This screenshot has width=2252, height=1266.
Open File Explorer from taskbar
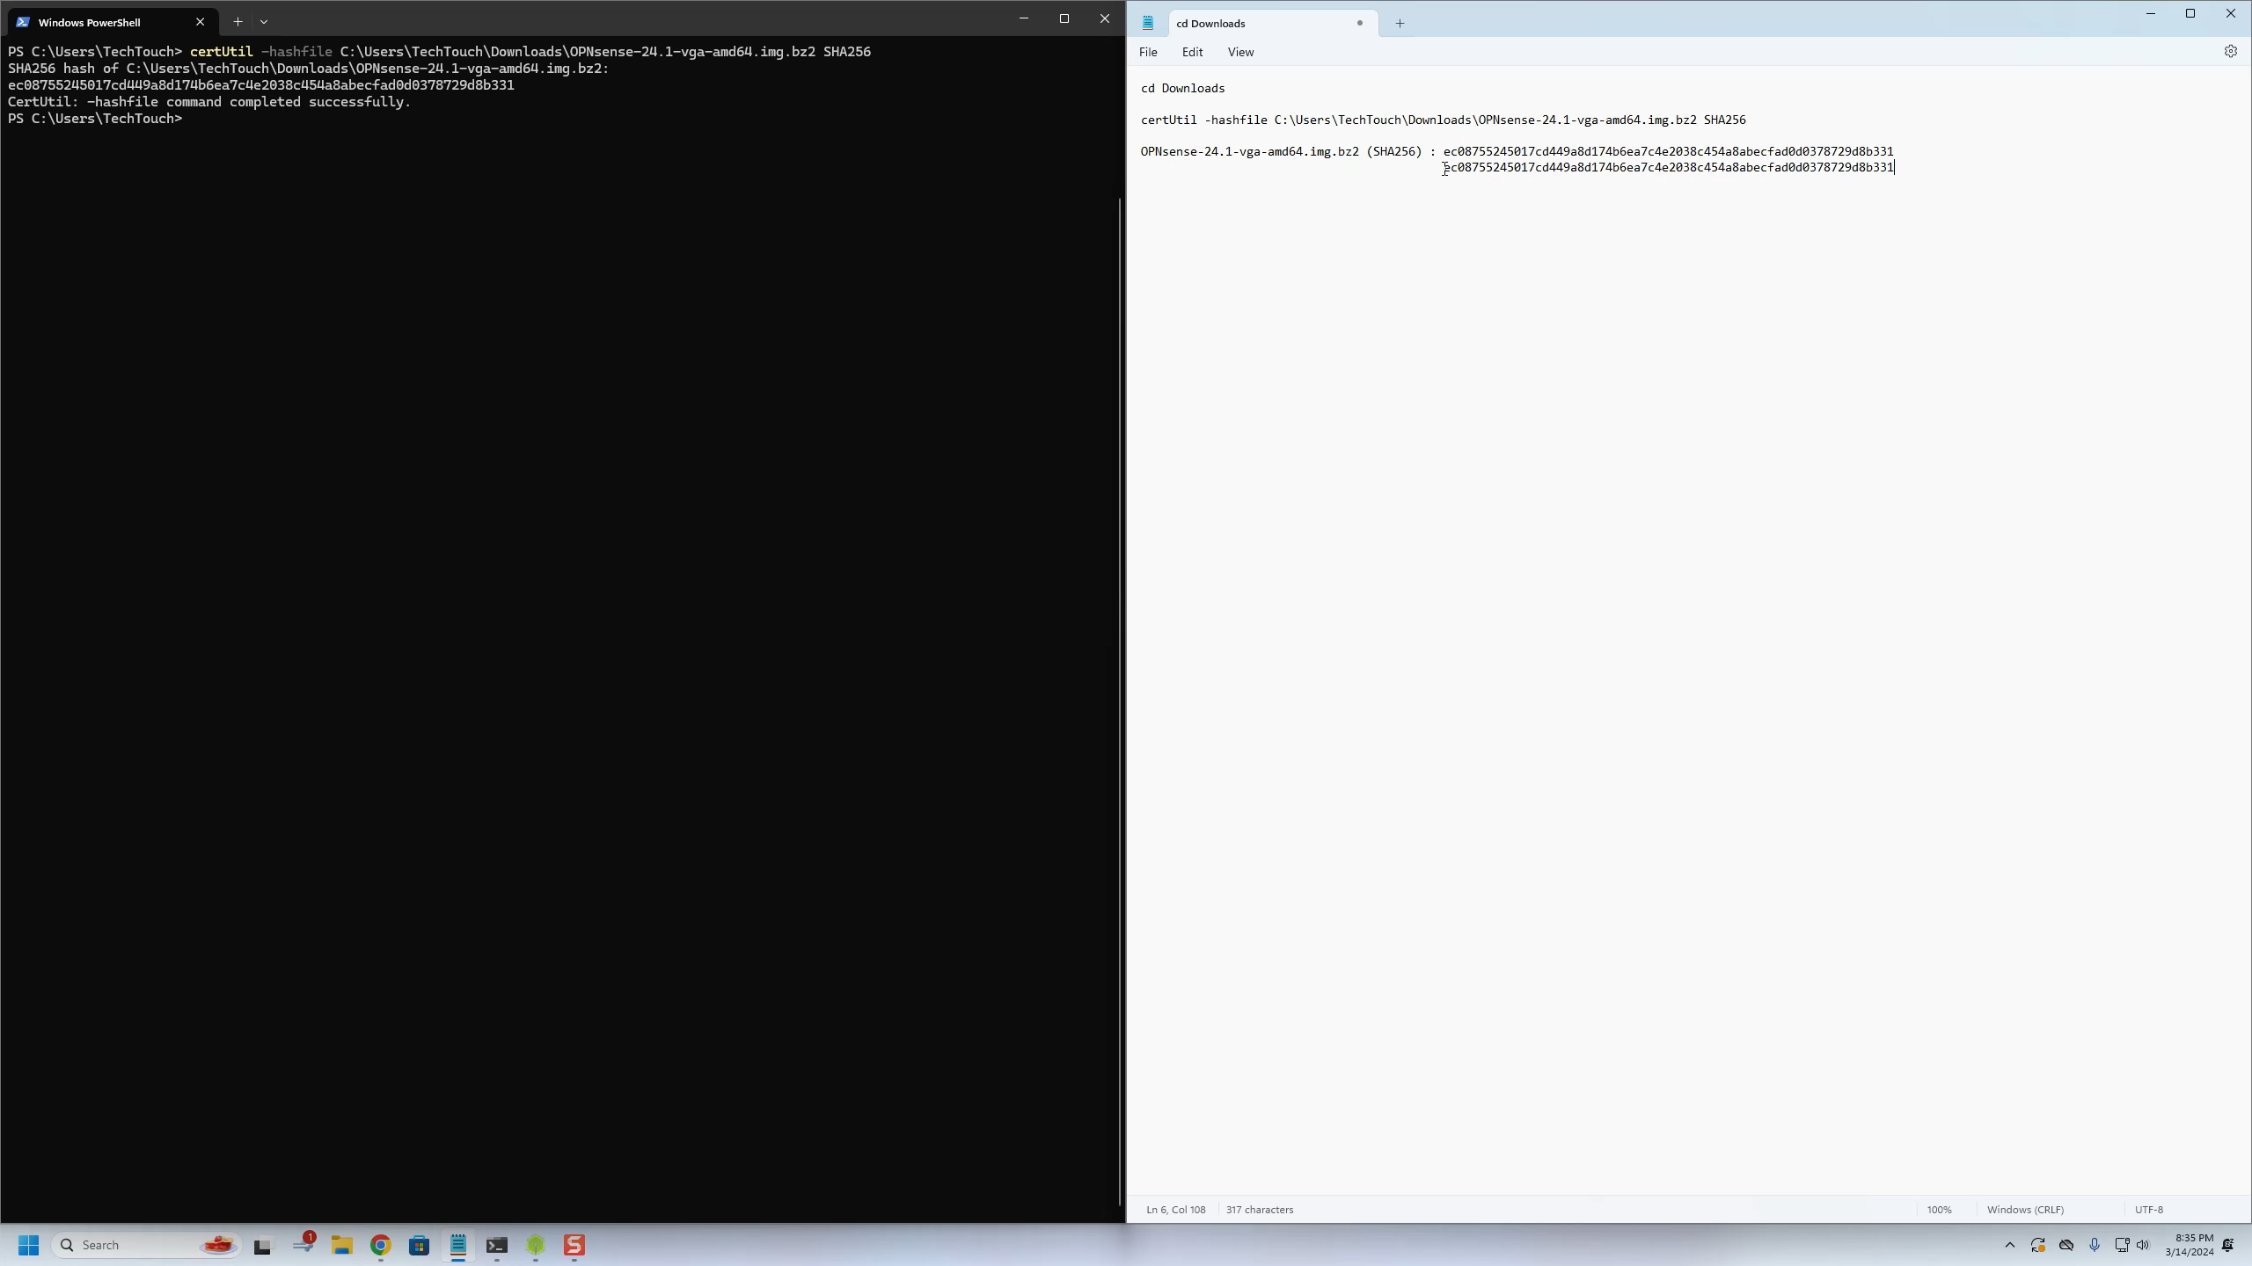coord(341,1245)
